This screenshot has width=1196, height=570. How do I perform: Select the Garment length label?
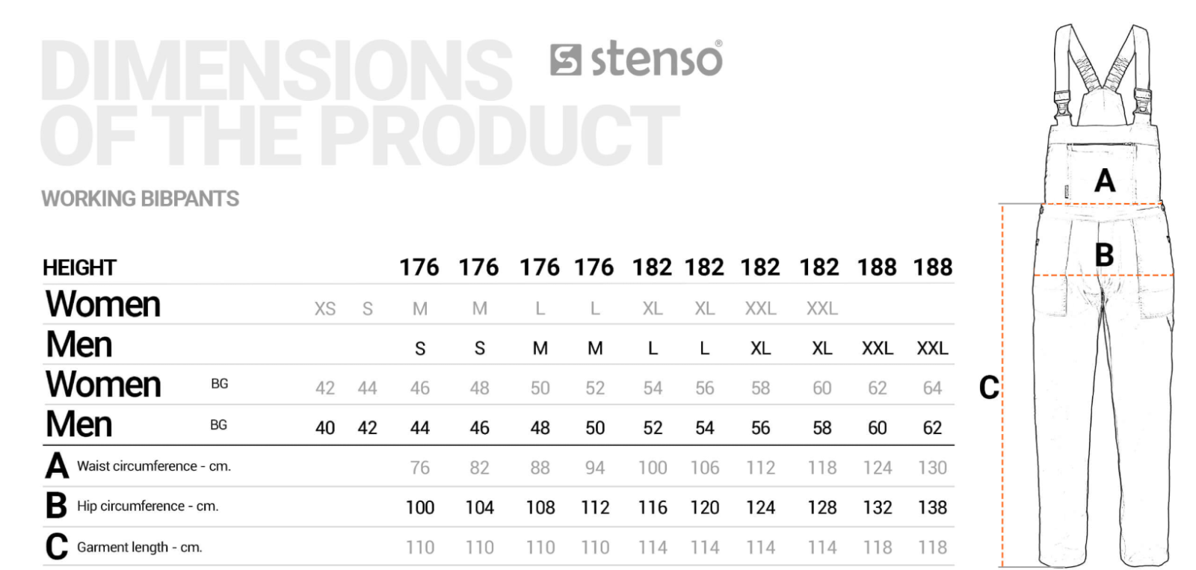click(x=140, y=547)
